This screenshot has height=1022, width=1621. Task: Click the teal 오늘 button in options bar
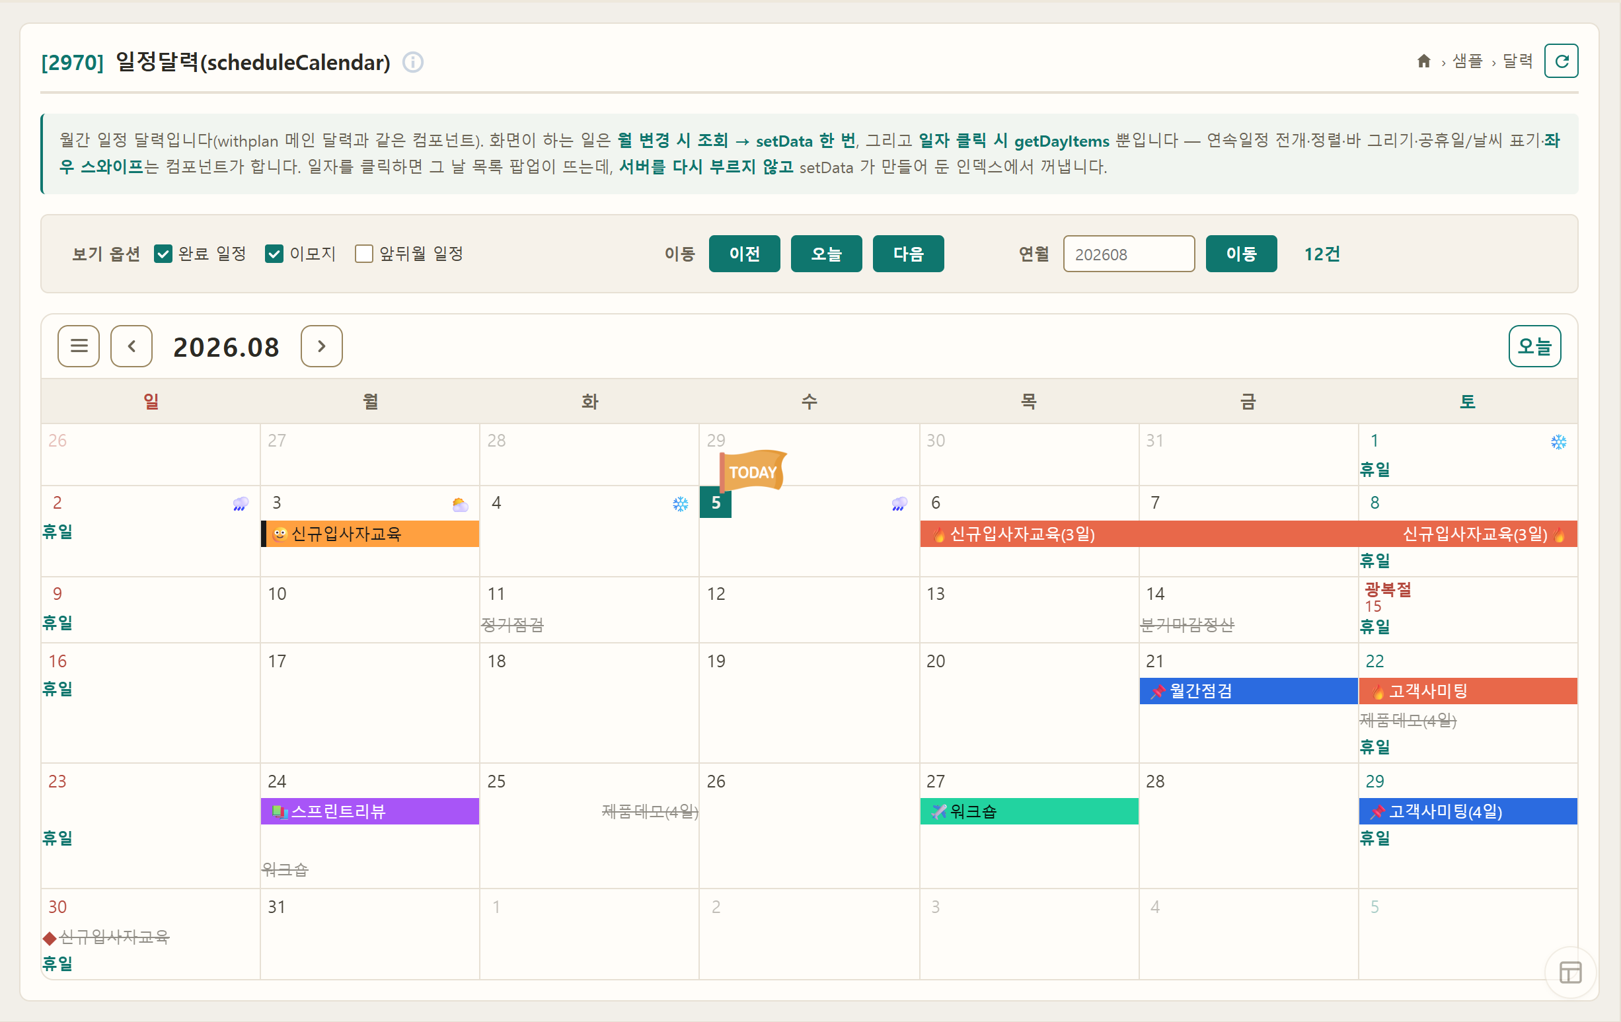click(827, 254)
